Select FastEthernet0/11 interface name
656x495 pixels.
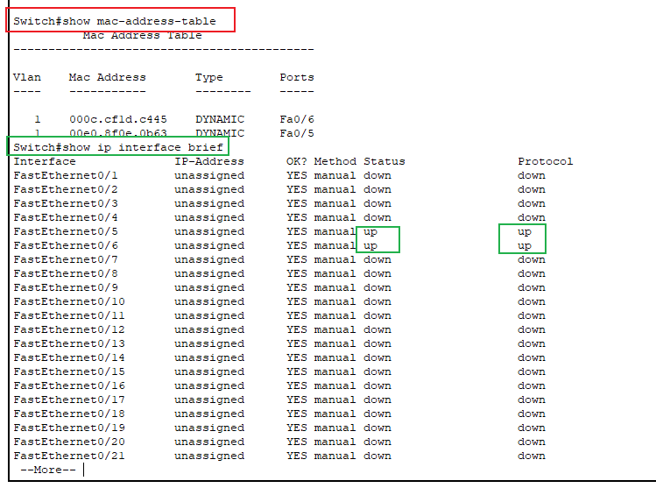(69, 315)
